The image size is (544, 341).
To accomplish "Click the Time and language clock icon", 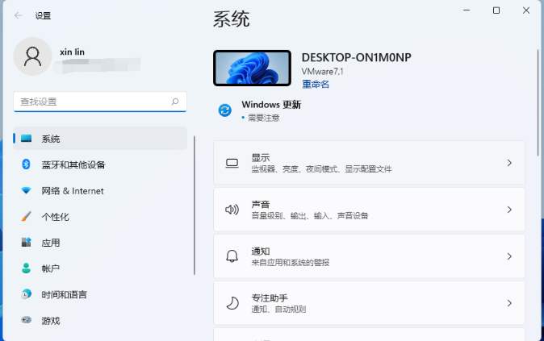I will [x=26, y=294].
